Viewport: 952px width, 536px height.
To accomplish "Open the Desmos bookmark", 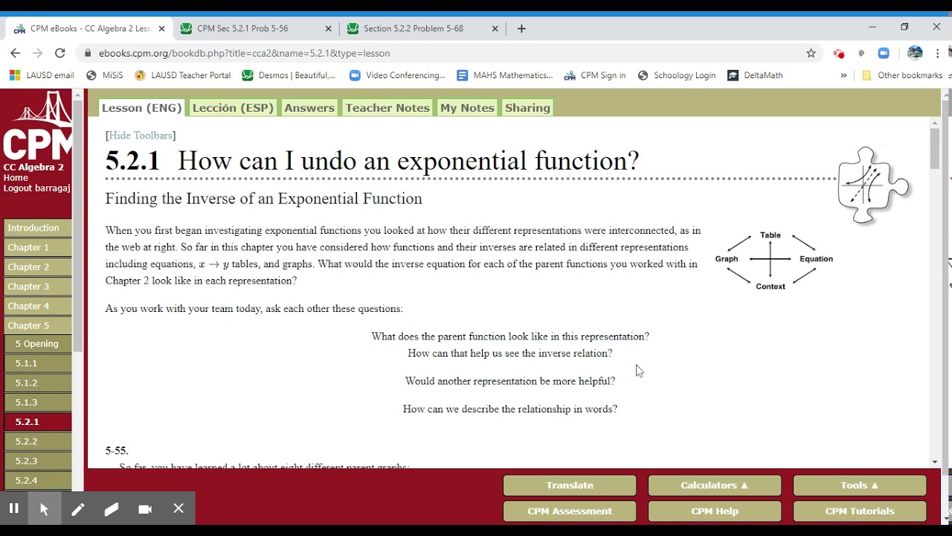I will point(289,75).
